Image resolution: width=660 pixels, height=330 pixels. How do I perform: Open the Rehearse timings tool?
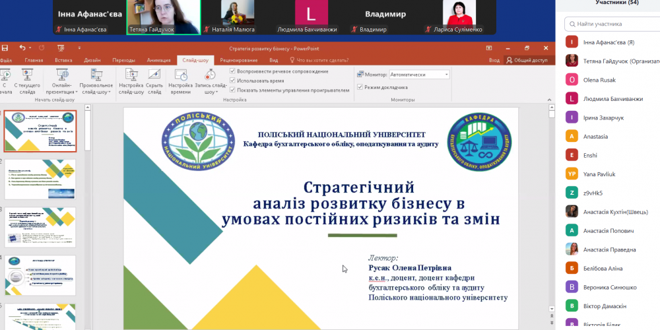pos(180,78)
